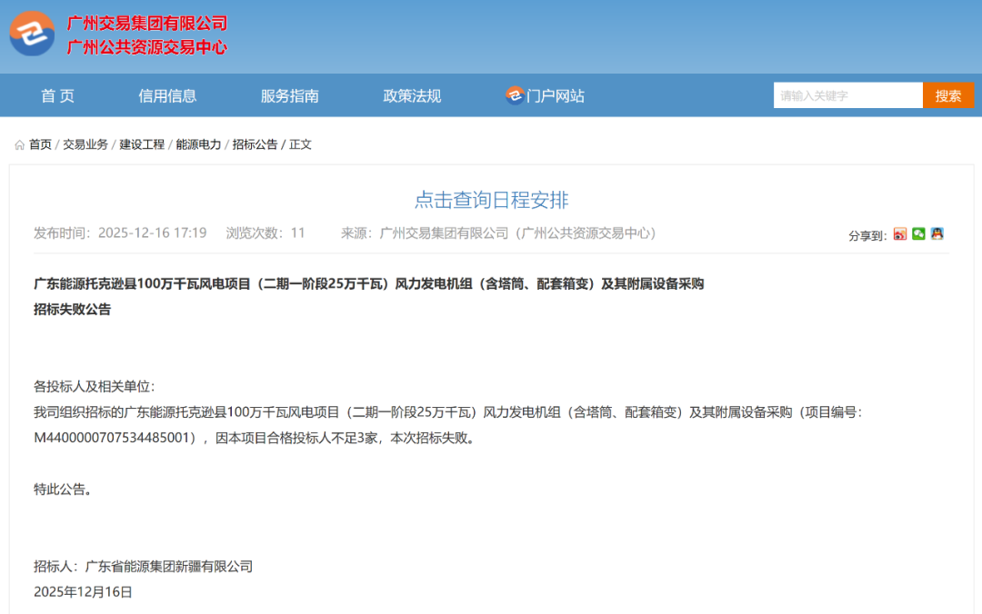The height and width of the screenshot is (614, 982).
Task: Click the Guangzhou Trading Group logo
Action: coord(32,35)
